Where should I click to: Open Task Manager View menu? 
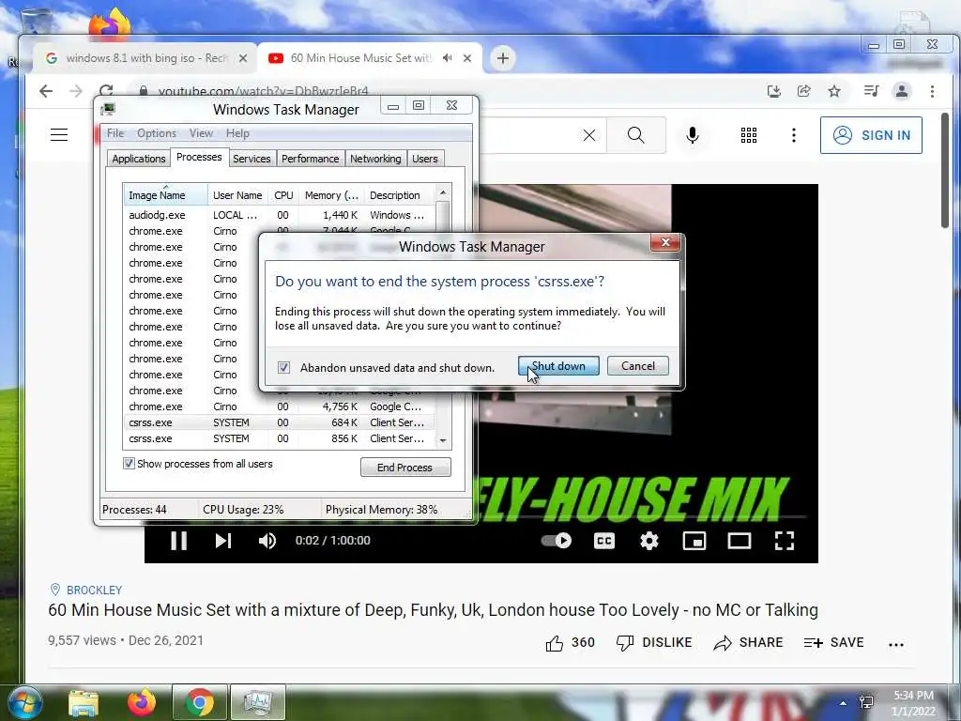tap(201, 133)
